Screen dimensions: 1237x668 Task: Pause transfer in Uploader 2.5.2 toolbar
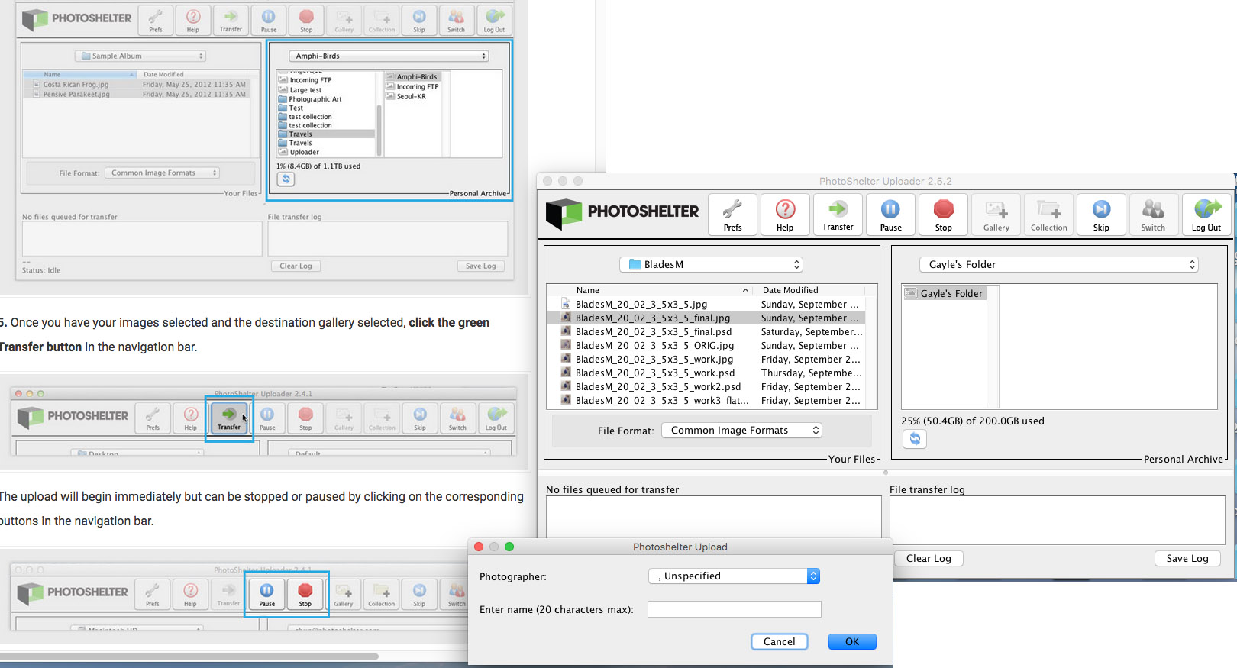coord(890,215)
